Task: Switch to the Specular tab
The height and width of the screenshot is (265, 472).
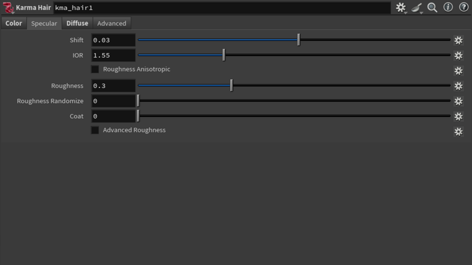Action: pyautogui.click(x=44, y=23)
